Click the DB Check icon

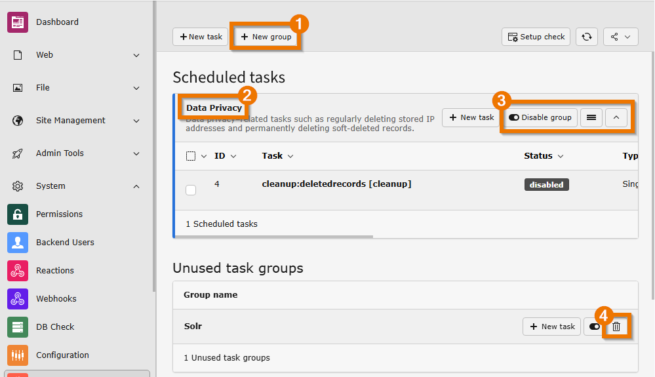coord(18,327)
